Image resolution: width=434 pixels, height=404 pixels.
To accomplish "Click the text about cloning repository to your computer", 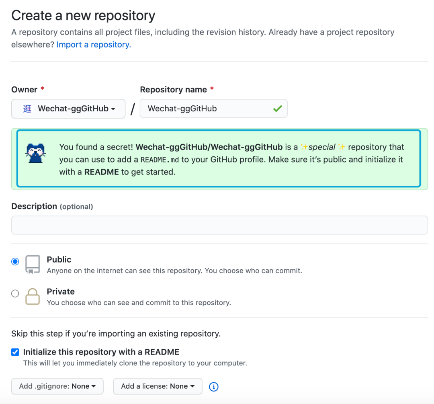I will point(135,363).
